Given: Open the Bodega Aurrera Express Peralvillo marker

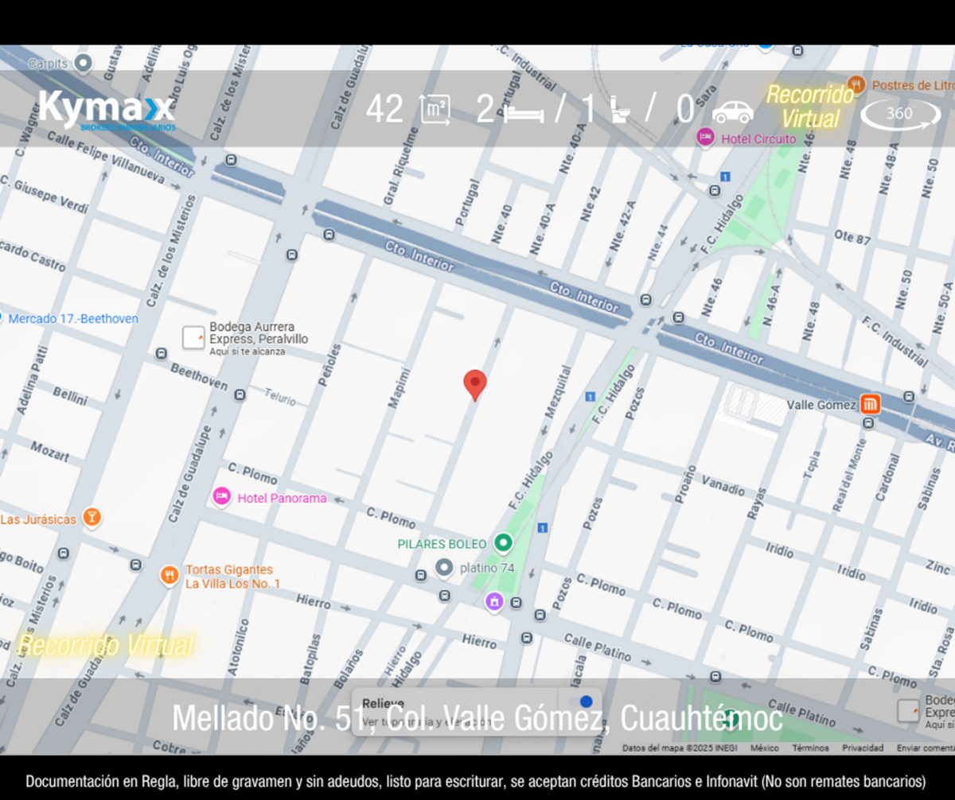Looking at the screenshot, I should point(193,337).
